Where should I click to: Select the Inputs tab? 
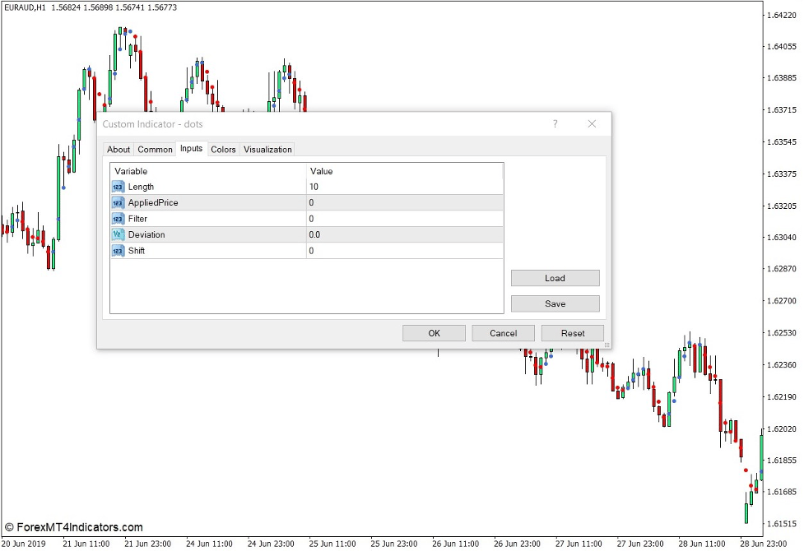click(191, 150)
